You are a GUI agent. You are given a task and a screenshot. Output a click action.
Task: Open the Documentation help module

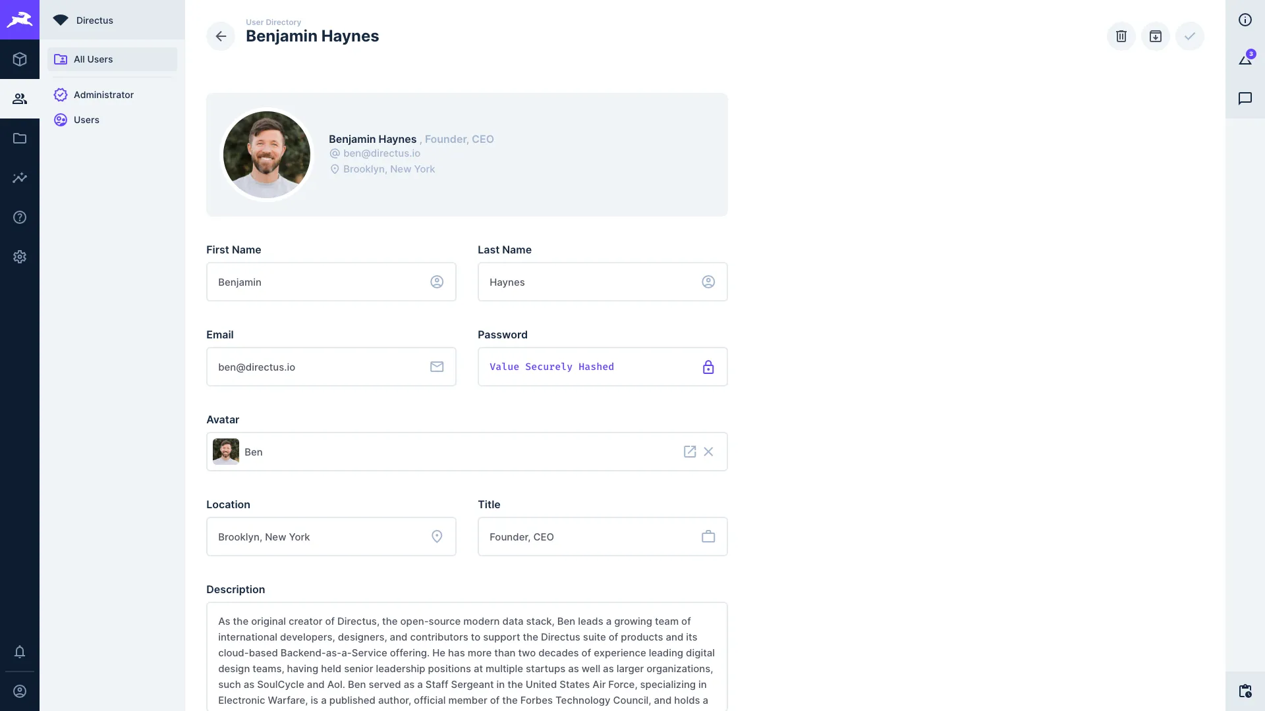click(x=20, y=217)
